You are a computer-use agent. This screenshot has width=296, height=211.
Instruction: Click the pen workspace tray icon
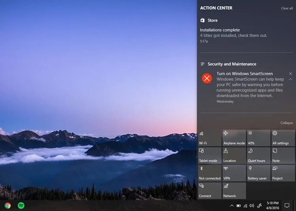pyautogui.click(x=260, y=205)
